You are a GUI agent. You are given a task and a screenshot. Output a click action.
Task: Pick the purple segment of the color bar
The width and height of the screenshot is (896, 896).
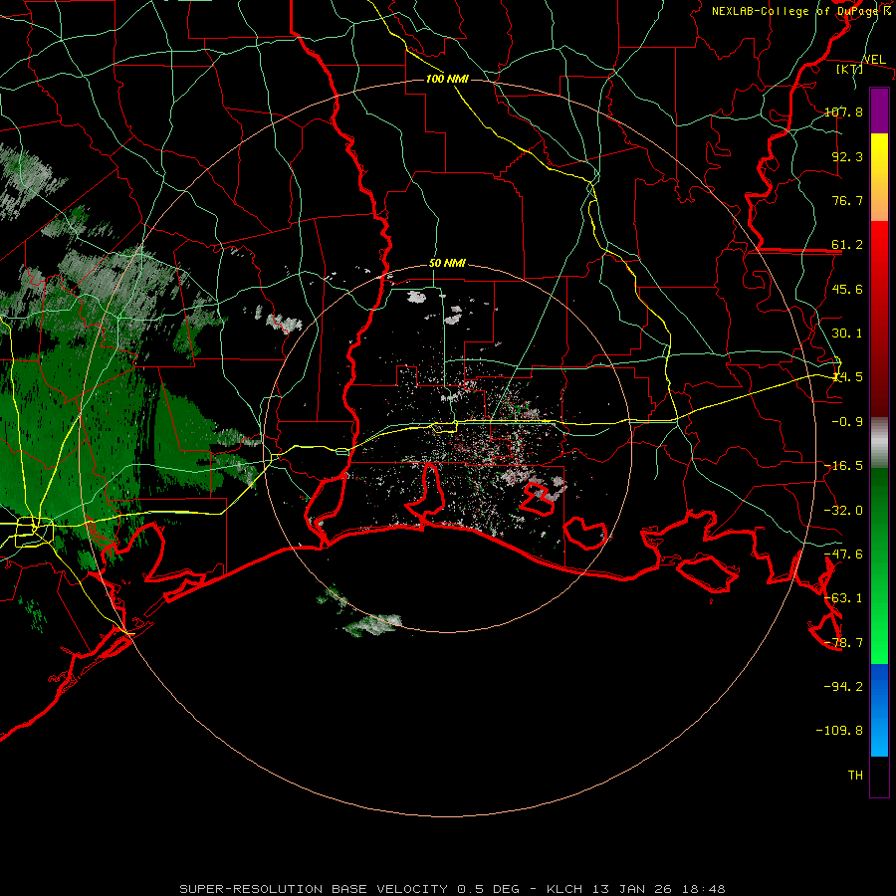[879, 111]
